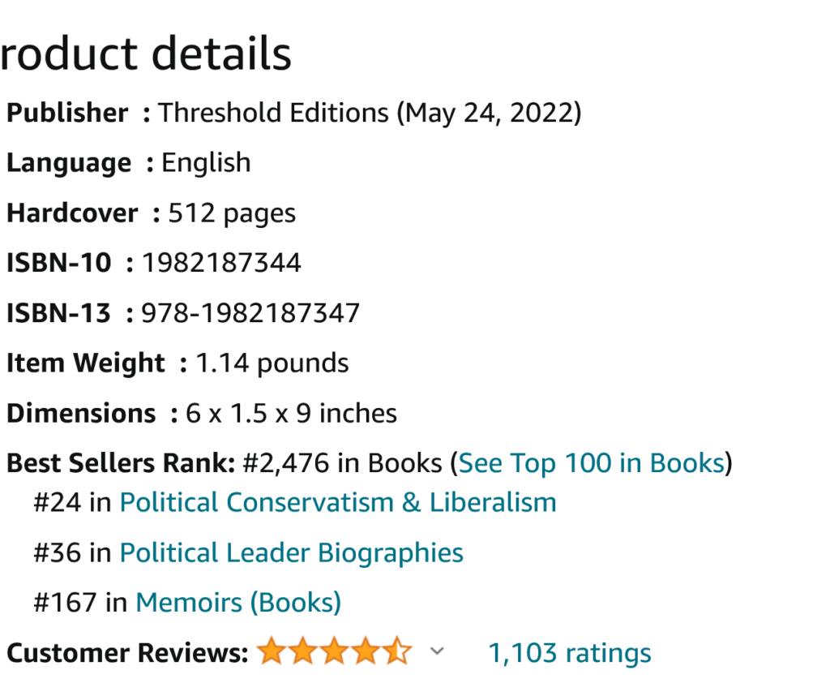Visit the Political Leader Biographies category
Viewport: 830px width, 683px height.
pos(292,552)
